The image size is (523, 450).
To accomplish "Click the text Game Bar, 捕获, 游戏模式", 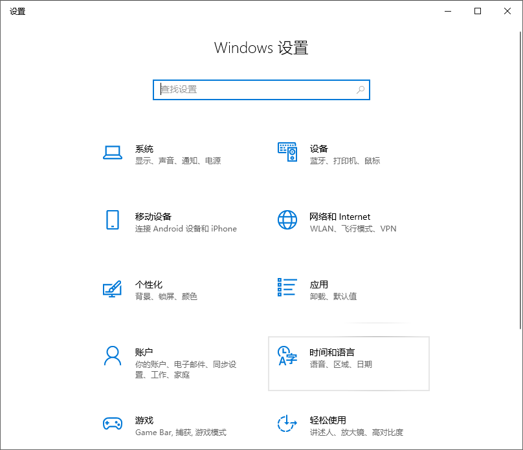I will (181, 432).
